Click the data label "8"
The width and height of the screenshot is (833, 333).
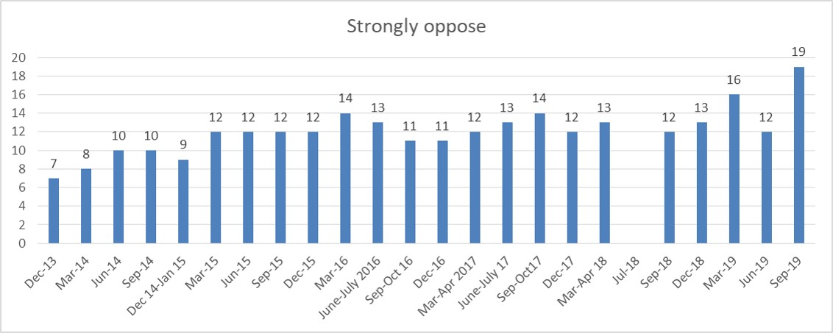tap(86, 154)
